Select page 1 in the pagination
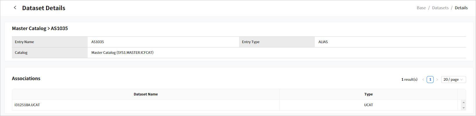476x116 pixels. click(x=430, y=80)
